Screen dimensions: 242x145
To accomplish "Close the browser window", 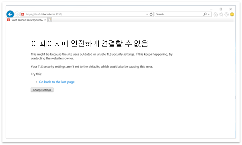I will click(x=230, y=9).
